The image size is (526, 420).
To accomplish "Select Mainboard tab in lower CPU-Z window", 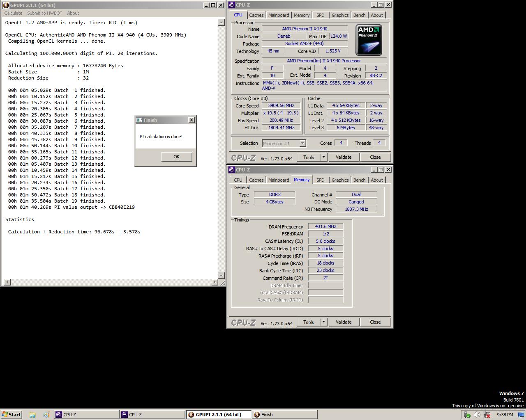I will (278, 180).
